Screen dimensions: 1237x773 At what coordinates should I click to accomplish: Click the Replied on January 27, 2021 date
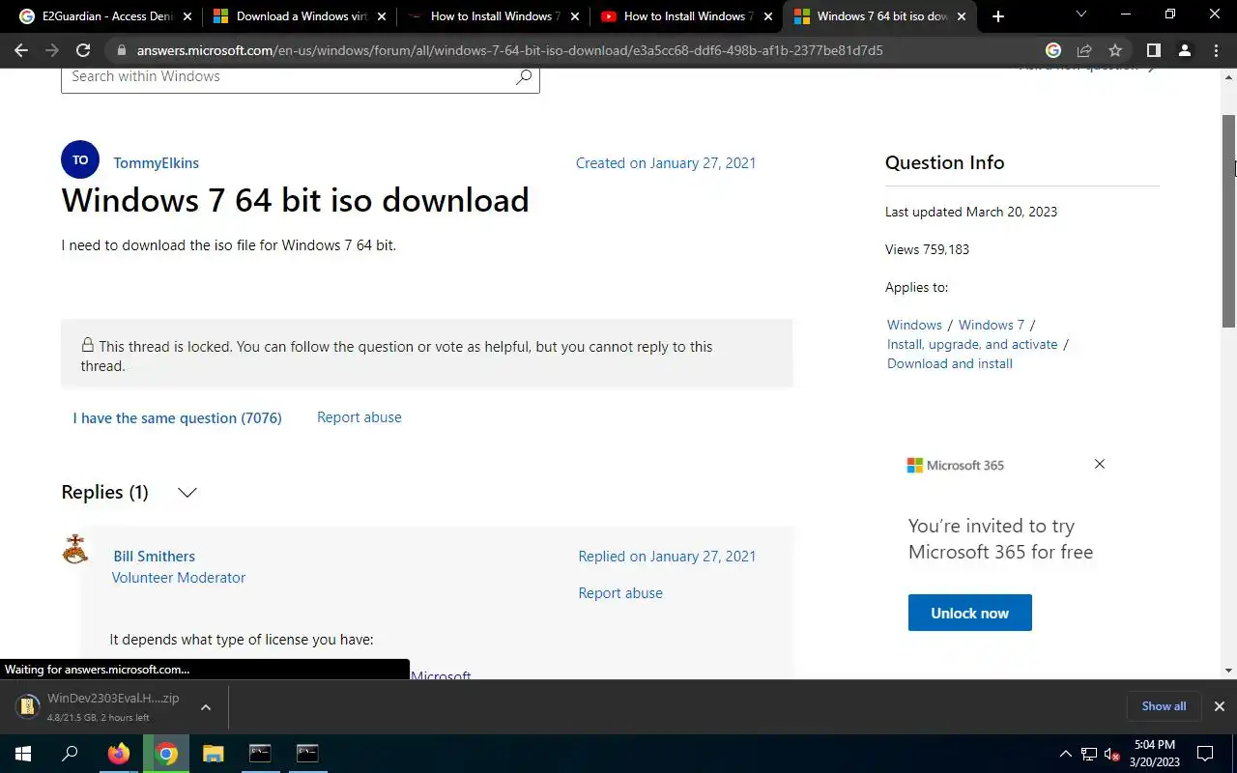click(667, 557)
